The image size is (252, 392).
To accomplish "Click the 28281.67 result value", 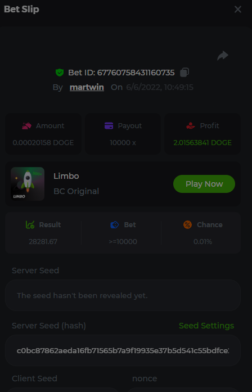I will (43, 242).
